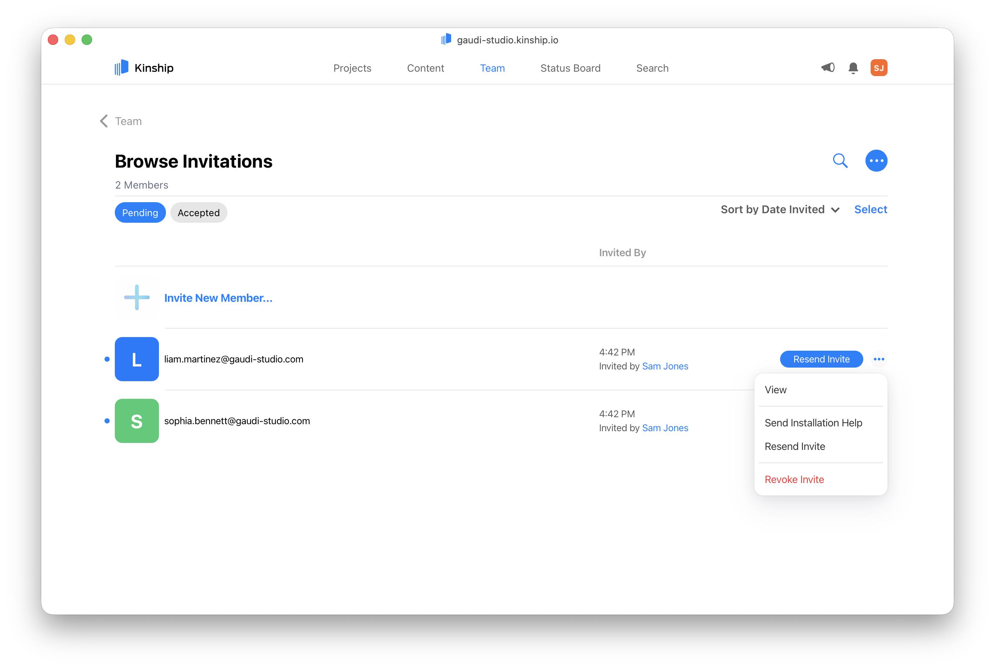The image size is (995, 669).
Task: Expand the Sort options chevron
Action: point(836,210)
